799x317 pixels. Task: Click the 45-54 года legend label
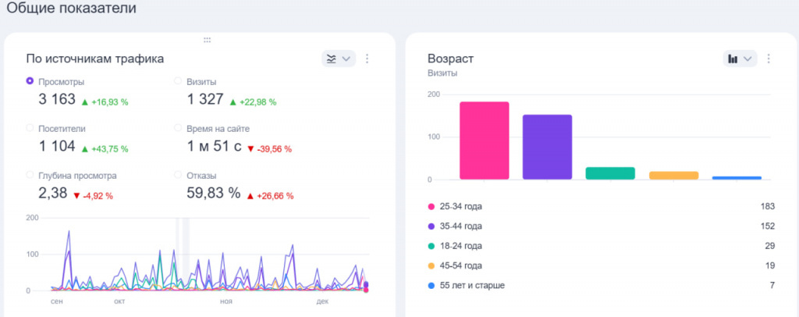(x=460, y=265)
